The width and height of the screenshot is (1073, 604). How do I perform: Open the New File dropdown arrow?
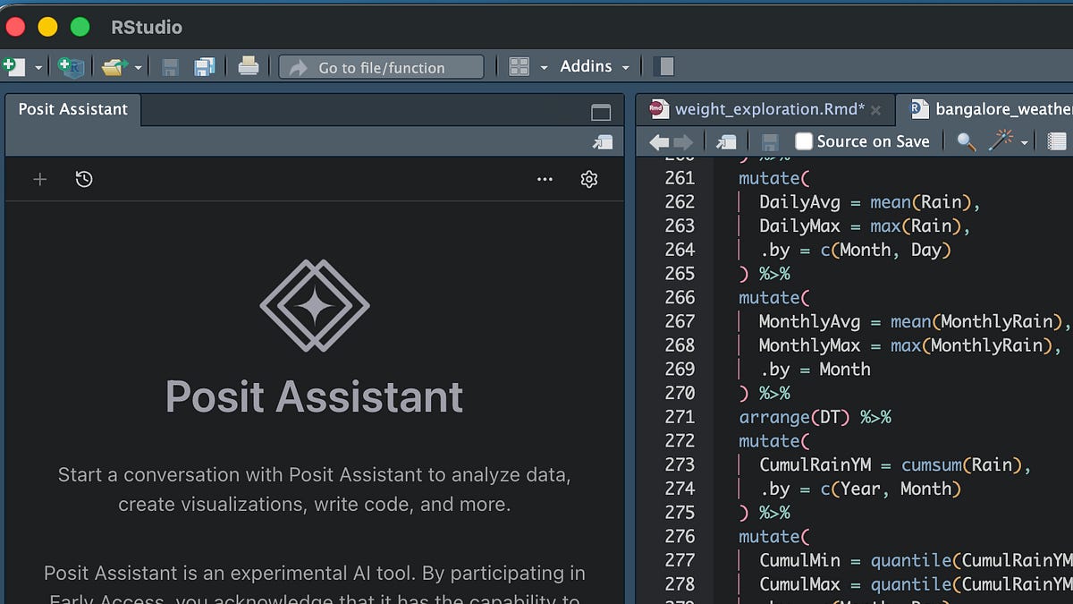(38, 67)
